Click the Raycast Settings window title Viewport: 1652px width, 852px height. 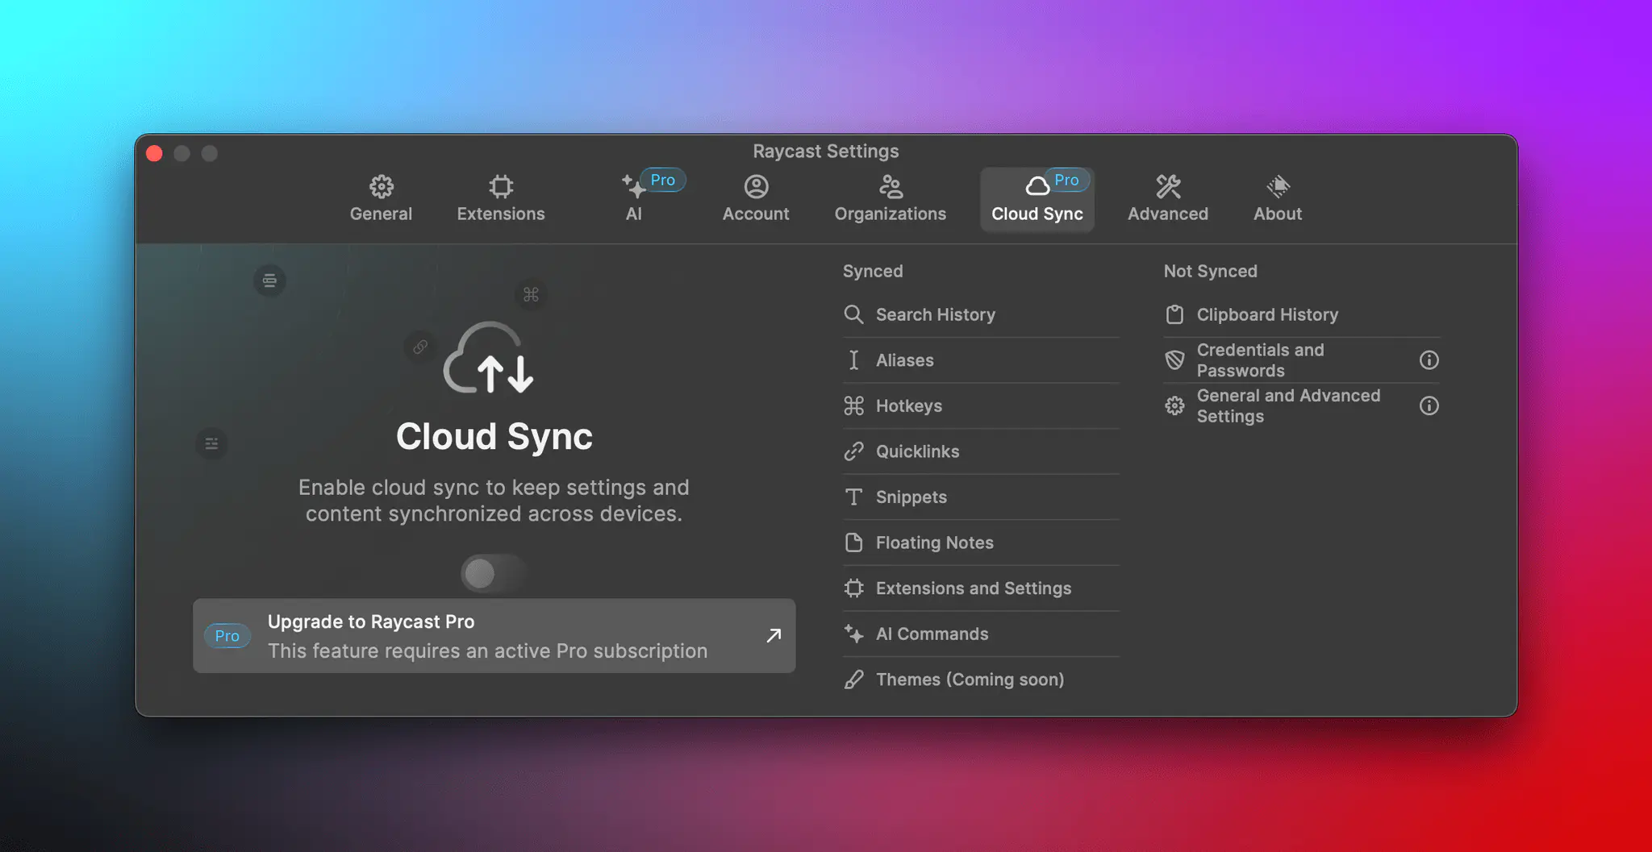[x=826, y=151]
